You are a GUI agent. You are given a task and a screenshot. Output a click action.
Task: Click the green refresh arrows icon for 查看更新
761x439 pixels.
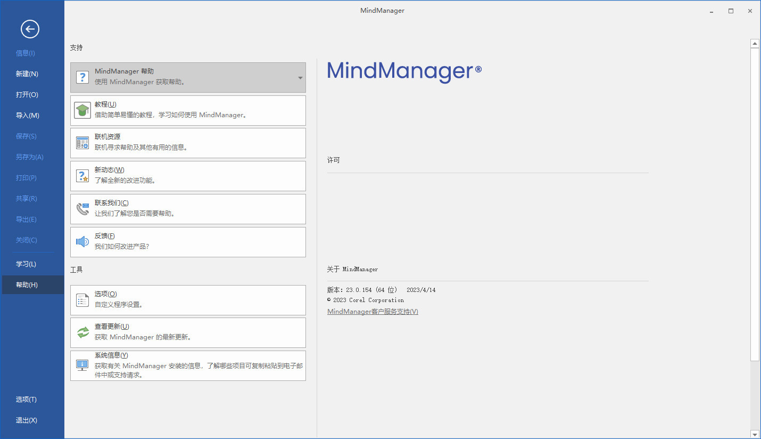[82, 332]
